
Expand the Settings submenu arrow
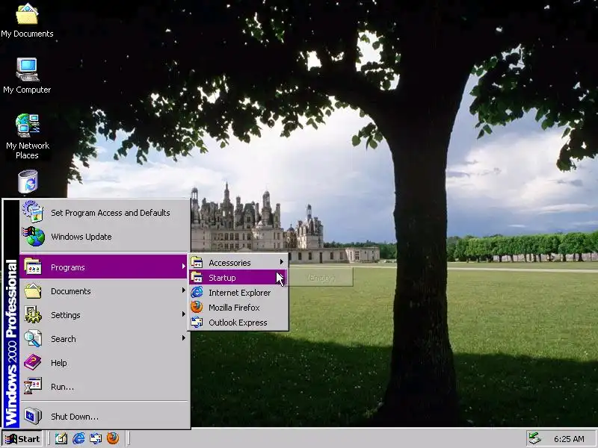pyautogui.click(x=183, y=314)
